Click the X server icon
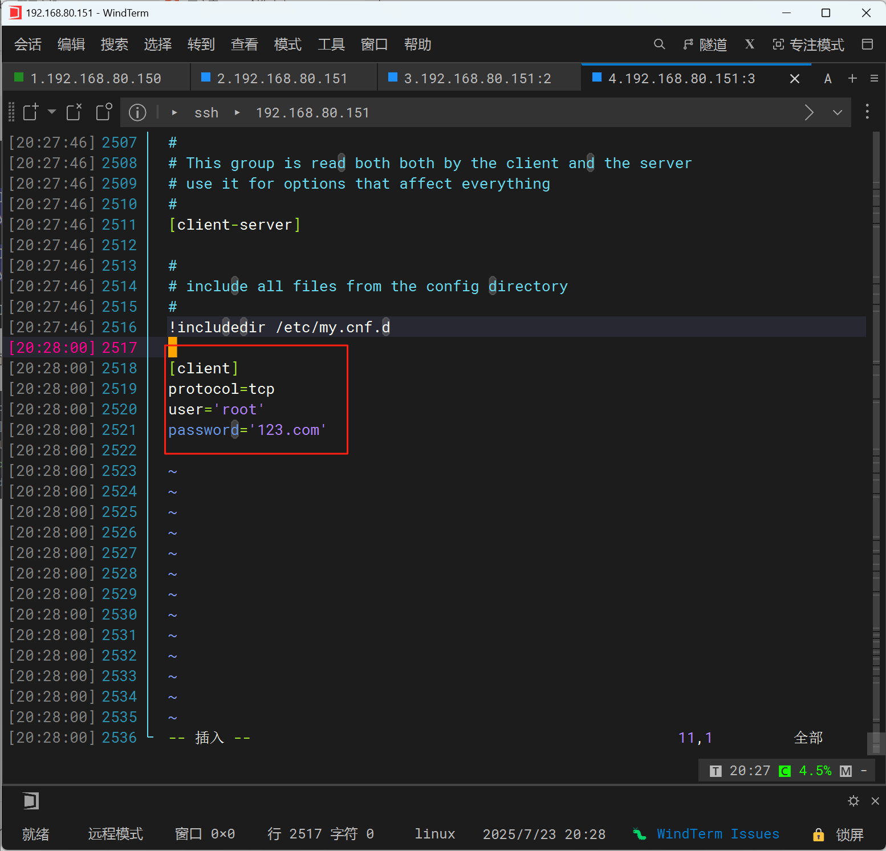 point(750,44)
